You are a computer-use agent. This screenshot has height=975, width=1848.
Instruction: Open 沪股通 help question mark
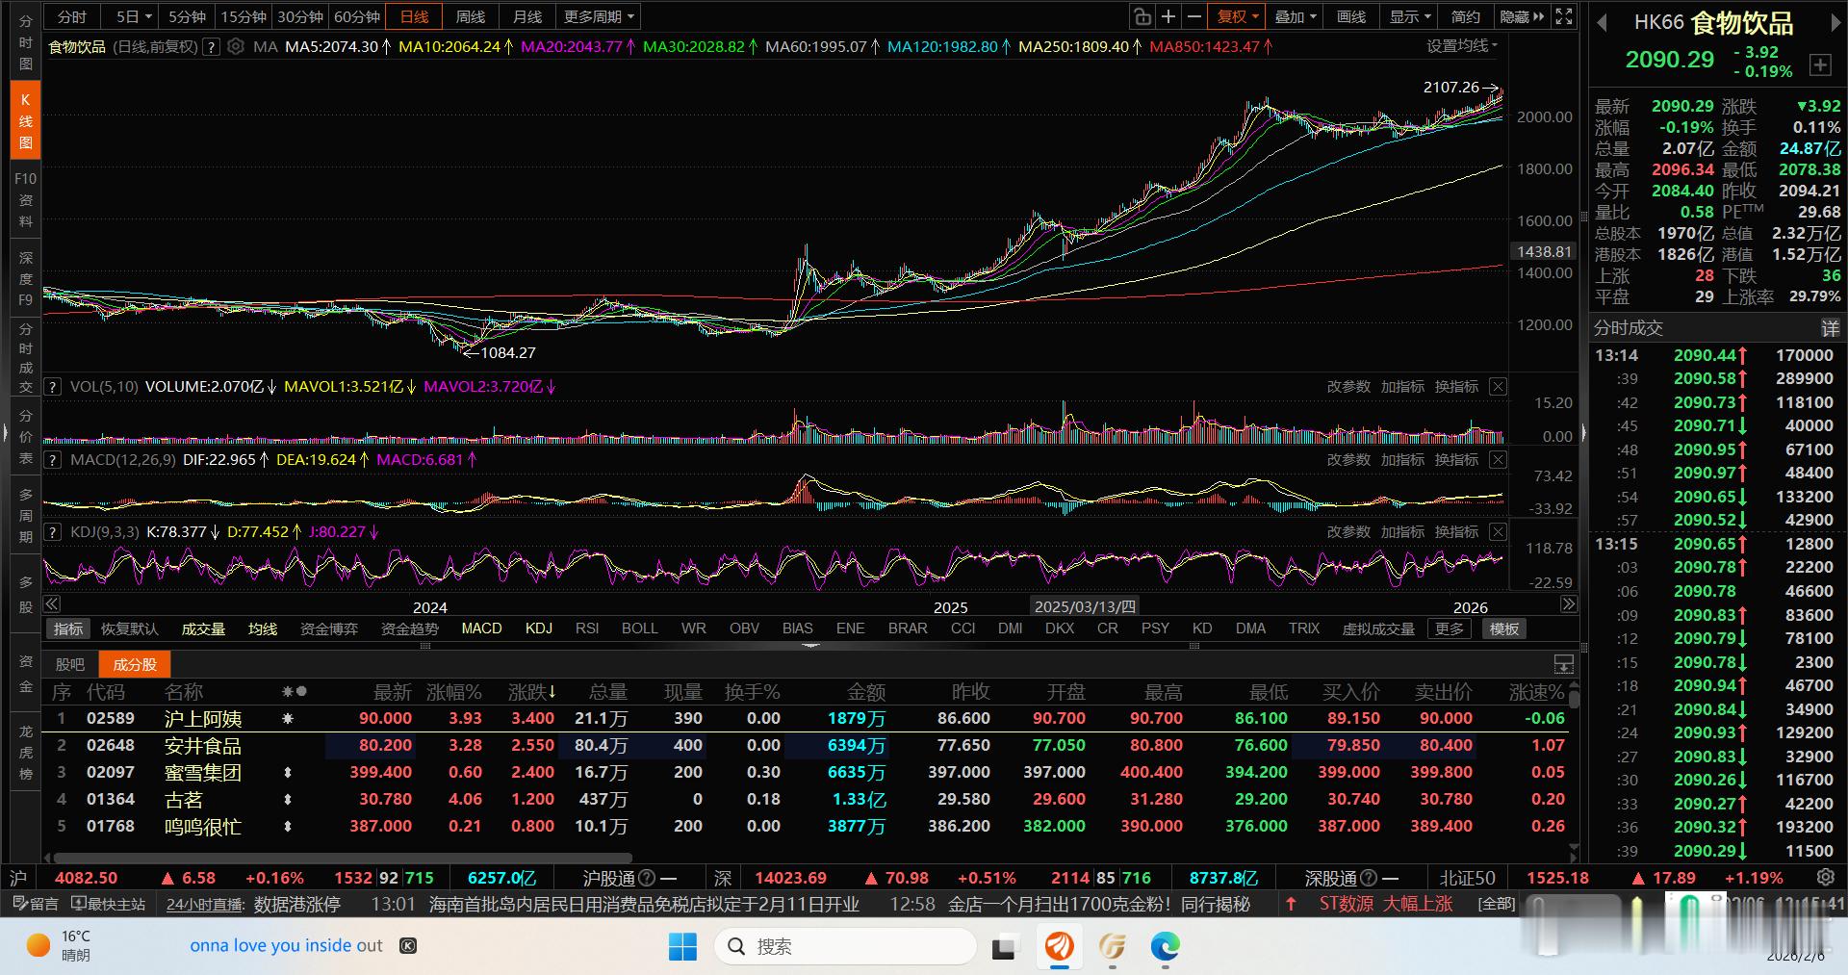(x=647, y=878)
